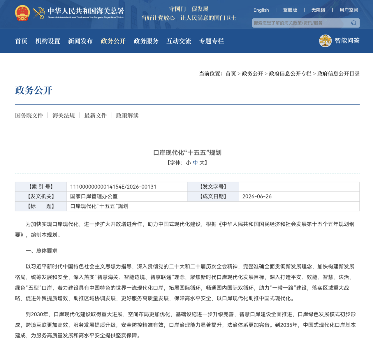Click the site name 中华人民共和国海关总署

(86, 11)
